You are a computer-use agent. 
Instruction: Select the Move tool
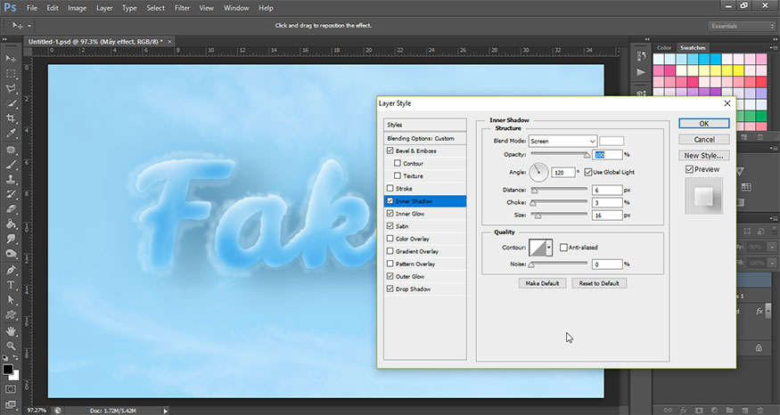coord(11,58)
